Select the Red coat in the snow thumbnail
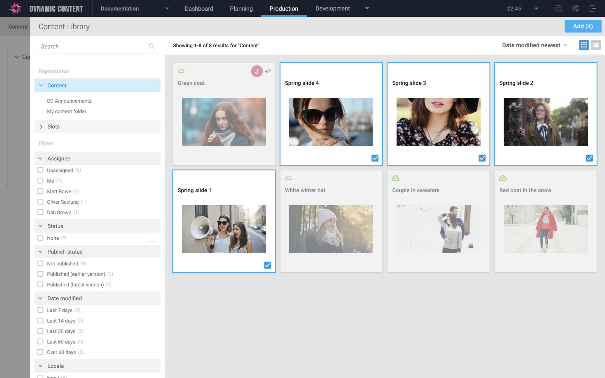The image size is (605, 378). click(x=545, y=229)
